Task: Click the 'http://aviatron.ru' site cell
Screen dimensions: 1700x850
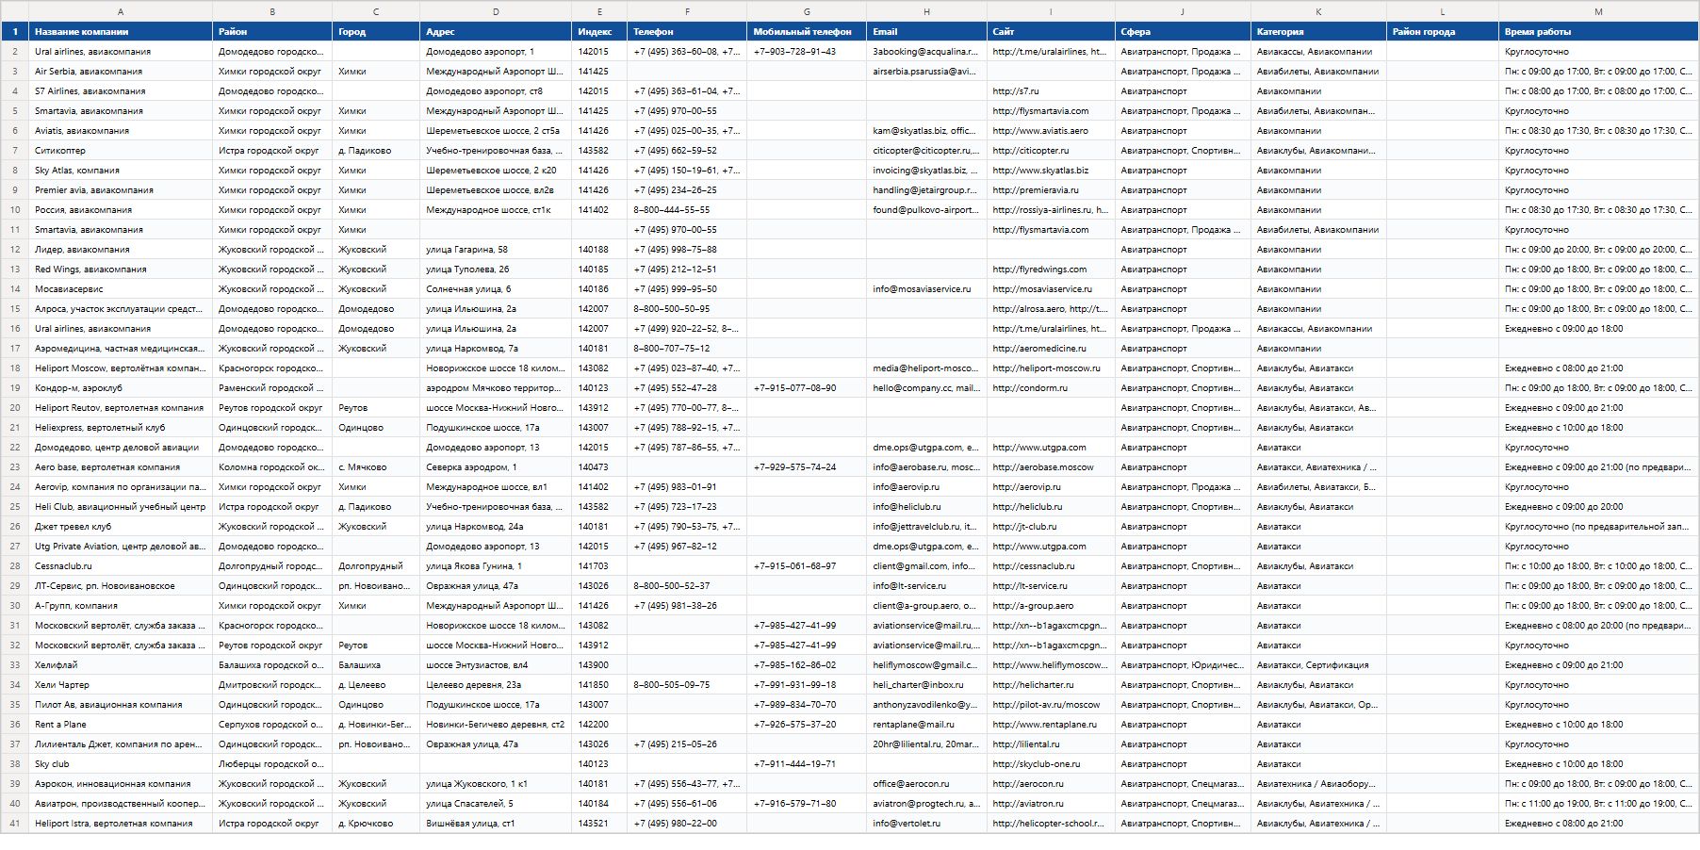Action: click(x=1051, y=804)
